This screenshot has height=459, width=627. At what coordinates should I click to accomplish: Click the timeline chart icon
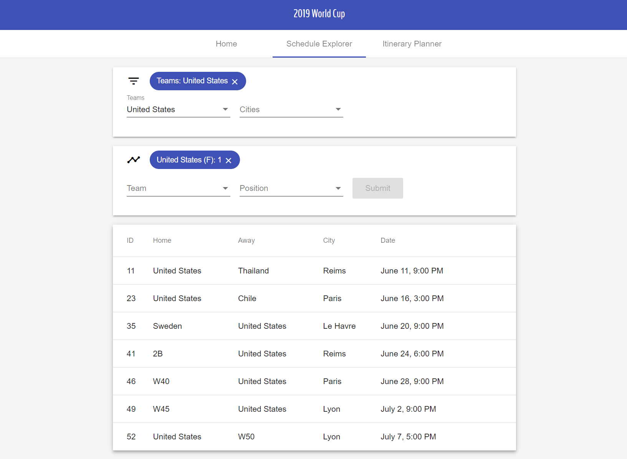(x=134, y=160)
